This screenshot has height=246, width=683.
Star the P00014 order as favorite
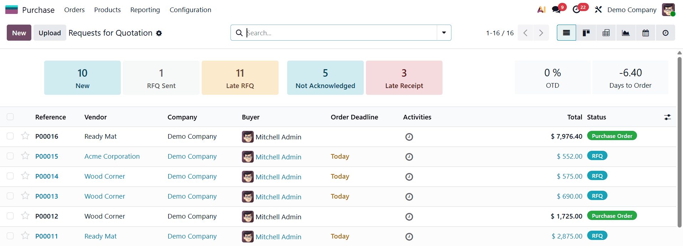pos(25,176)
